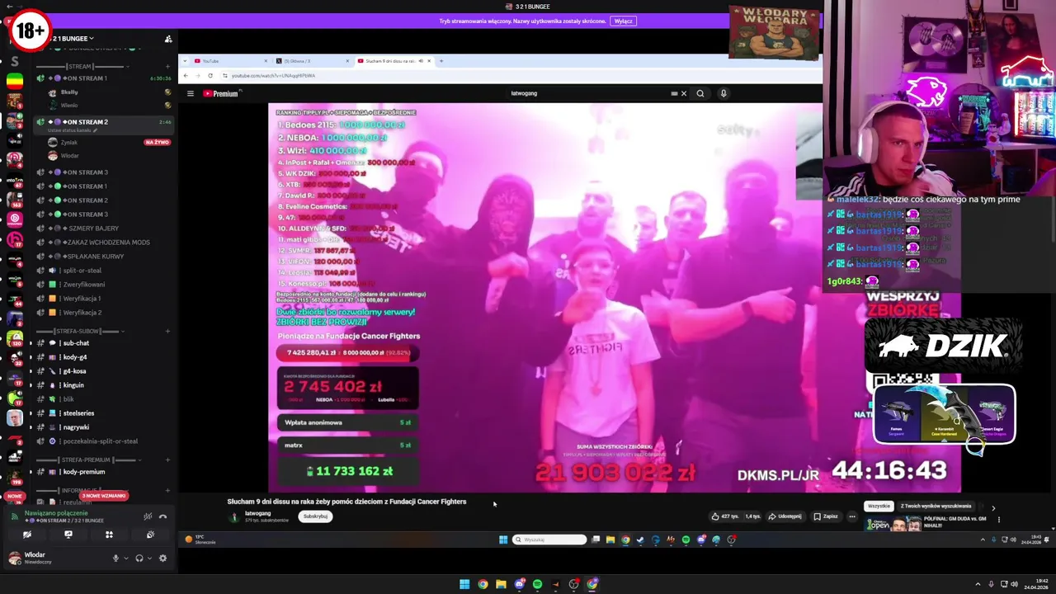This screenshot has height=594, width=1056.
Task: Click the red NOWE server indicator
Action: click(14, 496)
